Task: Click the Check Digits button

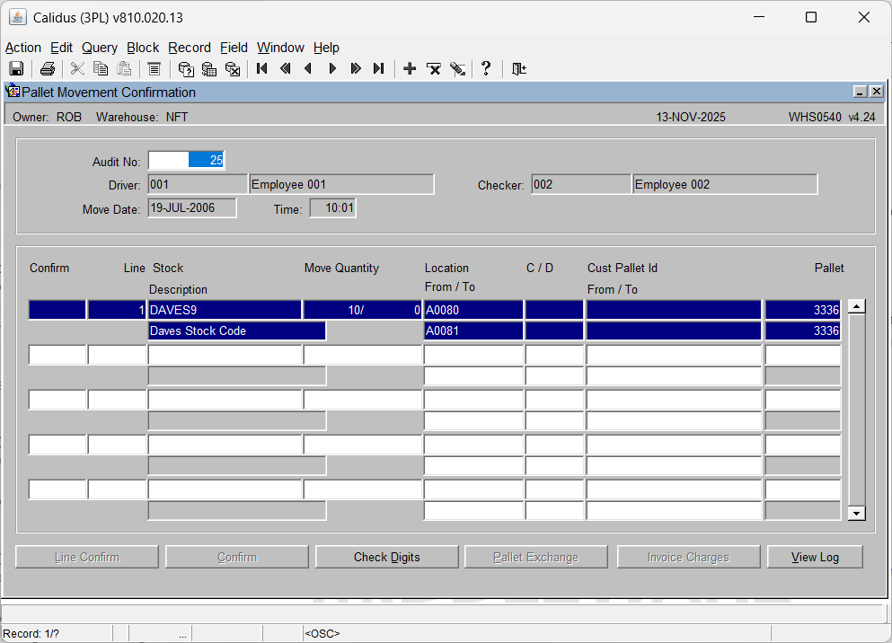Action: (386, 557)
